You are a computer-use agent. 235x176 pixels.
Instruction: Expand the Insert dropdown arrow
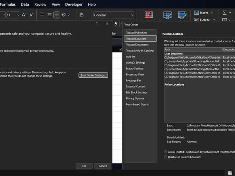[212, 13]
